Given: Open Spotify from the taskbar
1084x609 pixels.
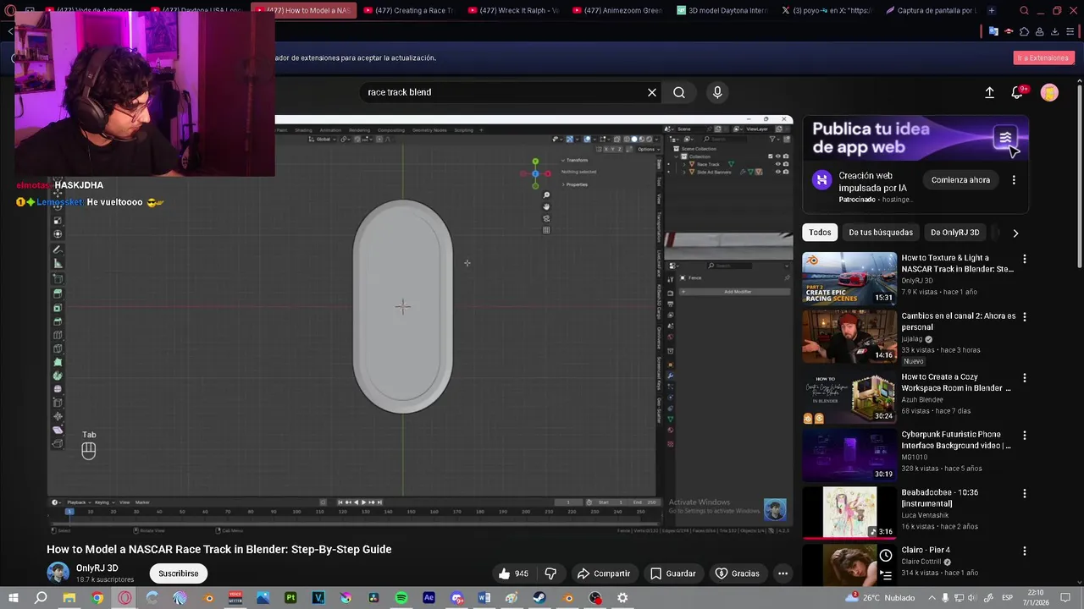Looking at the screenshot, I should pos(401,598).
